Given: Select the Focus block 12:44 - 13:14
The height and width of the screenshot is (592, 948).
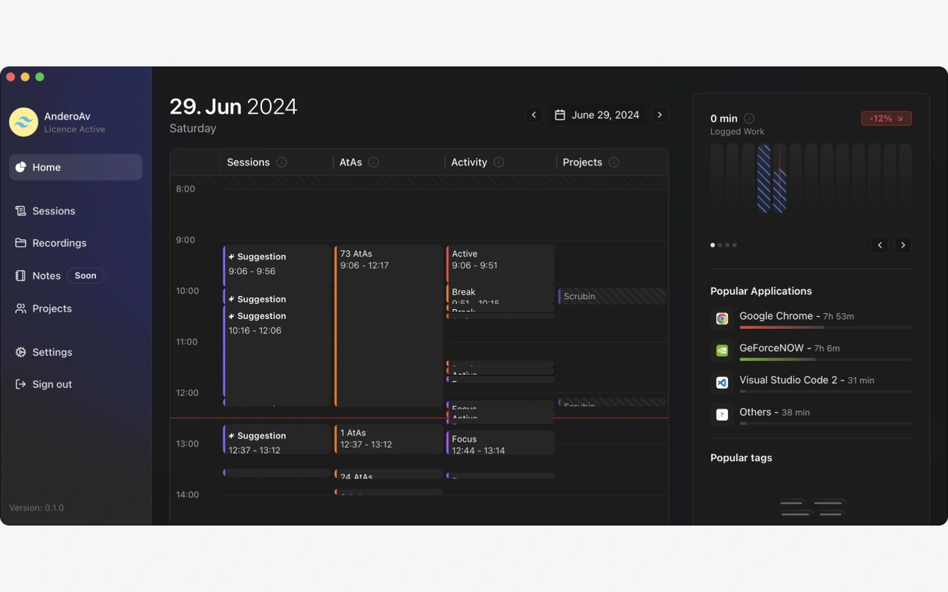Looking at the screenshot, I should coord(500,443).
